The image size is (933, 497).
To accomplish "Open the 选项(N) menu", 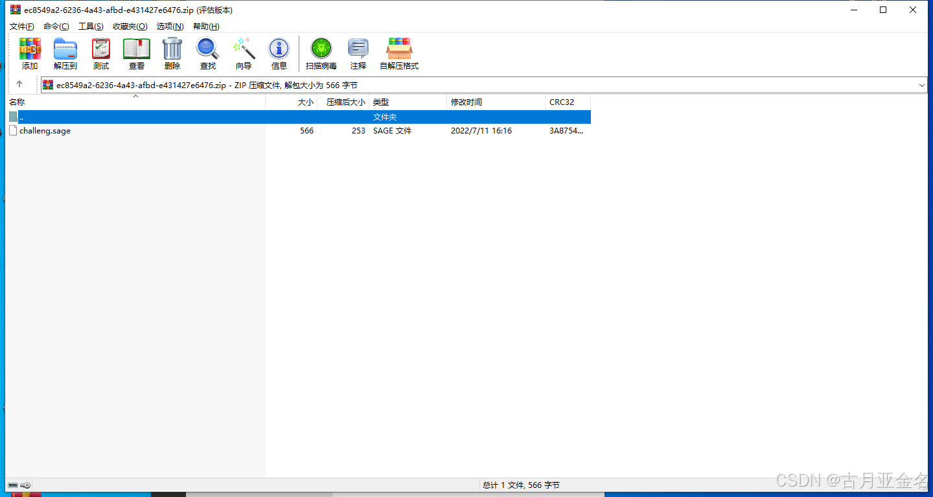I will (170, 26).
